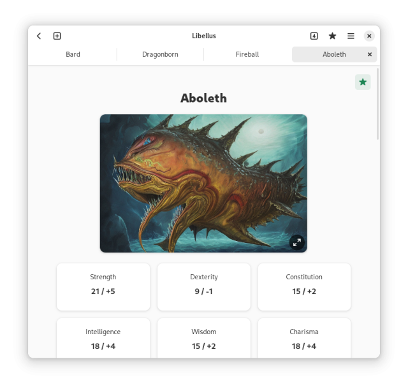Go back with the header arrow
Image resolution: width=408 pixels, height=389 pixels.
(x=39, y=36)
